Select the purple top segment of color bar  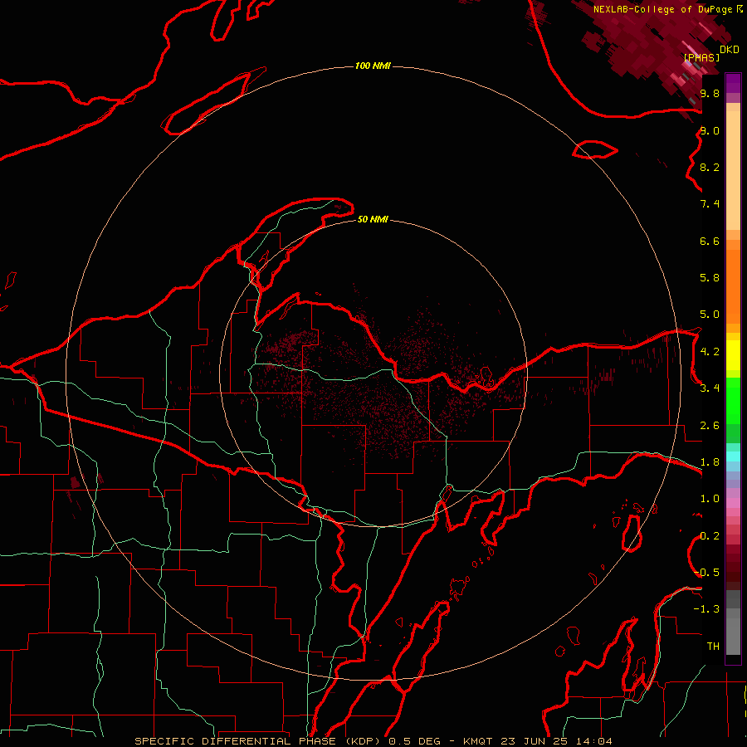(733, 83)
